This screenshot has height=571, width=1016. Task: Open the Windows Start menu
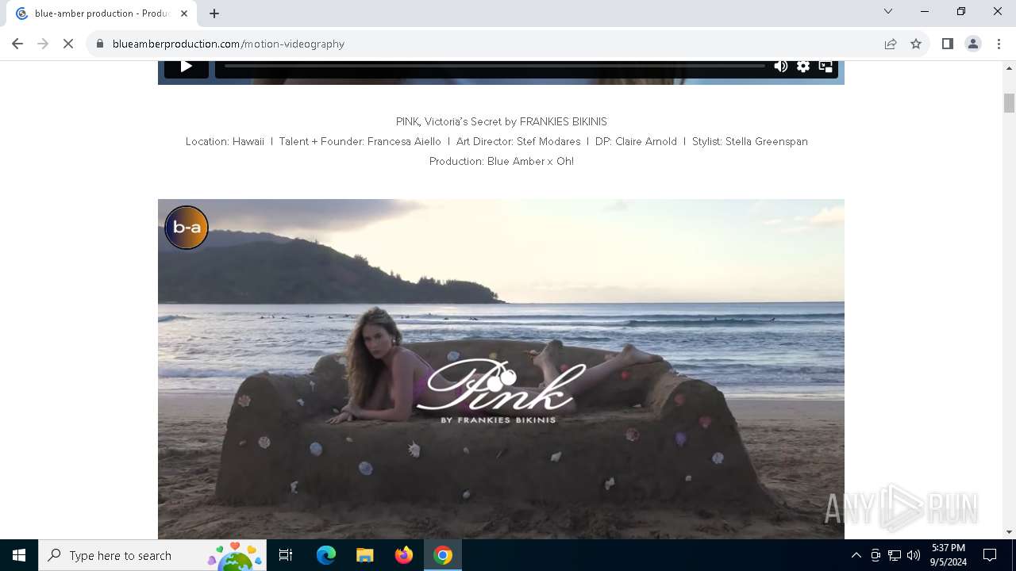point(19,555)
